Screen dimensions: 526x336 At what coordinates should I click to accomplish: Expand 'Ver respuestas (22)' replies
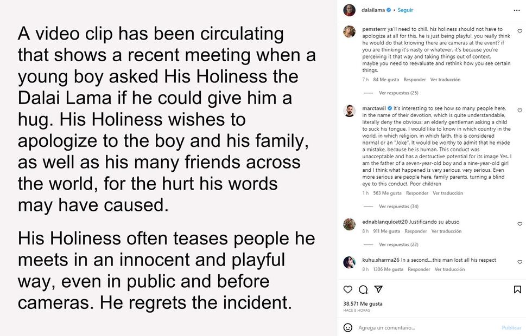(398, 244)
